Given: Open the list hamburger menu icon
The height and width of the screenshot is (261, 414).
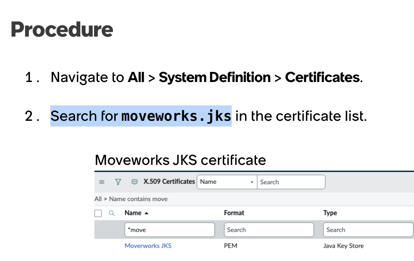Looking at the screenshot, I should (102, 182).
